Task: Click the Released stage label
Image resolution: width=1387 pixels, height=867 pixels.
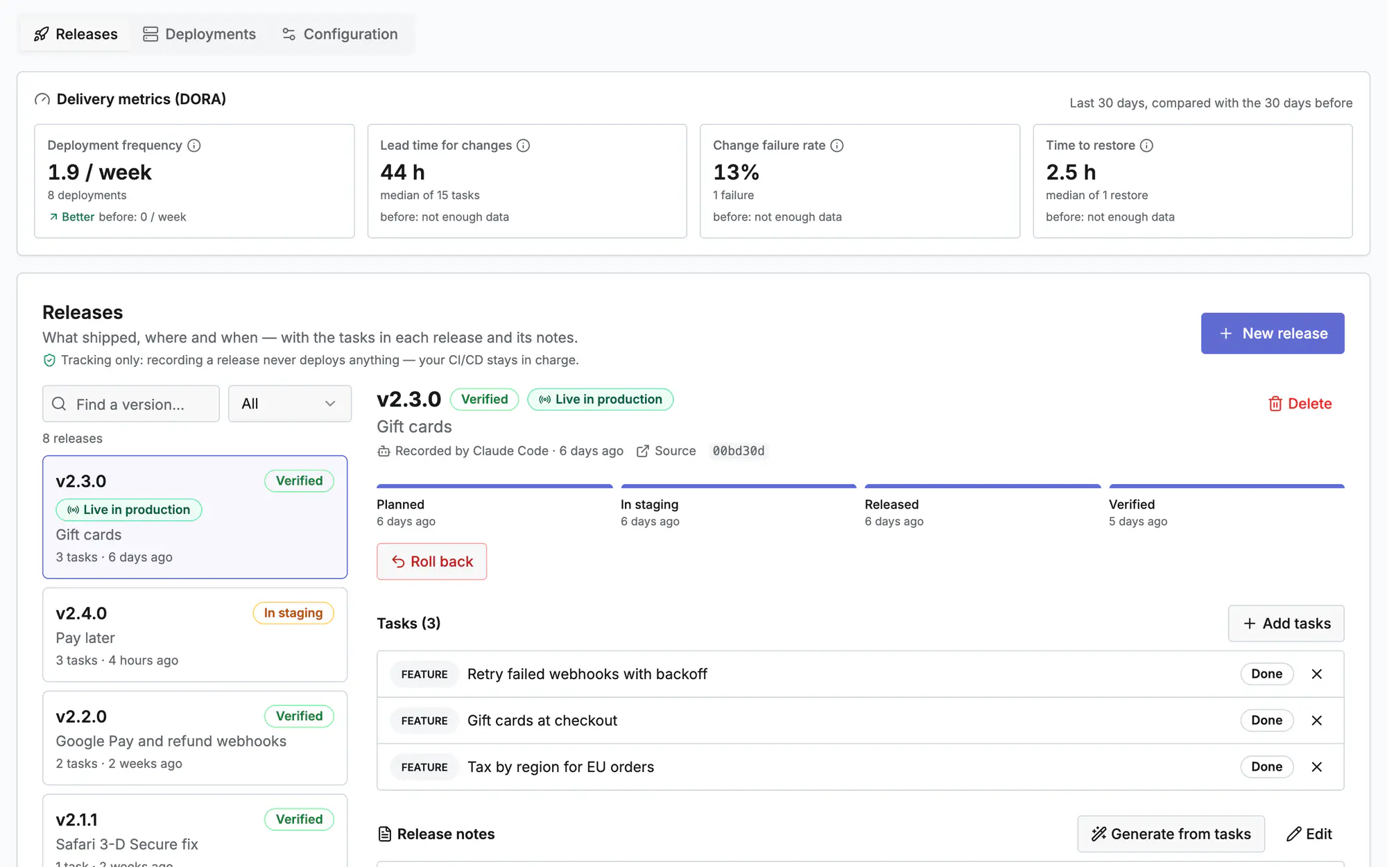Action: (x=892, y=505)
